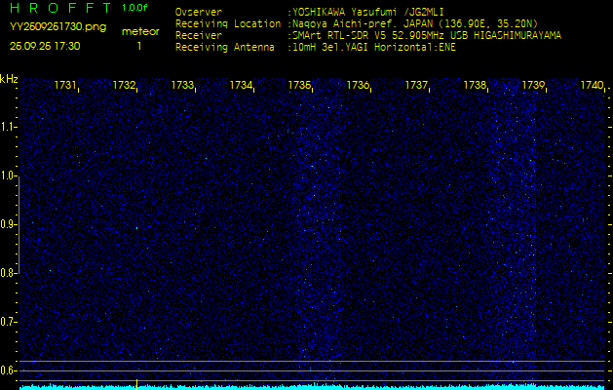613x390 pixels.
Task: Click the yellow meteor marker on the bottom strip
Action: coord(136,383)
